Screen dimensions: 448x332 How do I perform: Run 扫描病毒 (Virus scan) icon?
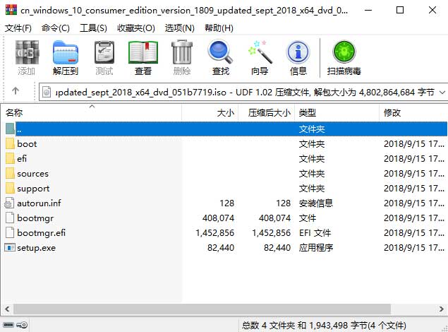point(344,52)
